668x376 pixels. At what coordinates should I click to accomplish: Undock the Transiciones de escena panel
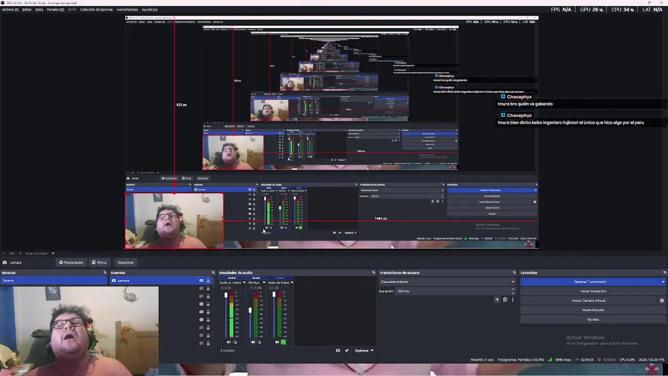514,273
